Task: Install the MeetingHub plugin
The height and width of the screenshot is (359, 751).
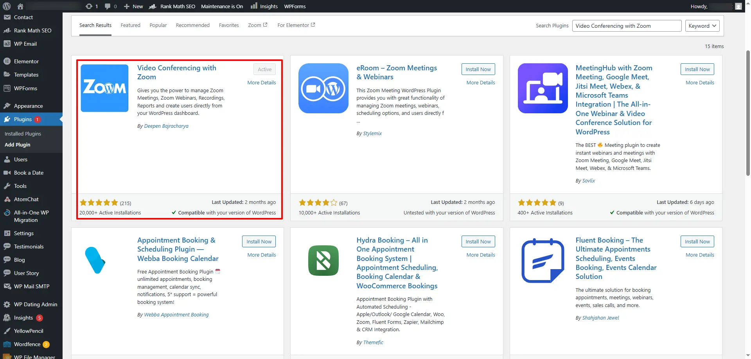Action: (x=697, y=69)
